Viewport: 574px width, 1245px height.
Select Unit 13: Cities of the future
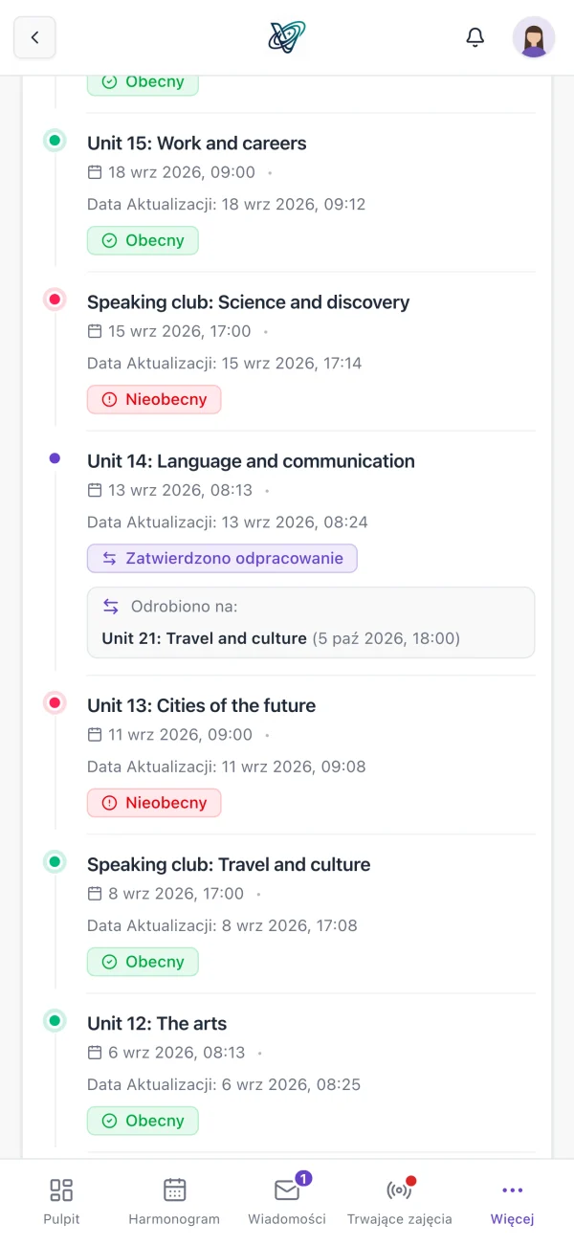pyautogui.click(x=201, y=705)
